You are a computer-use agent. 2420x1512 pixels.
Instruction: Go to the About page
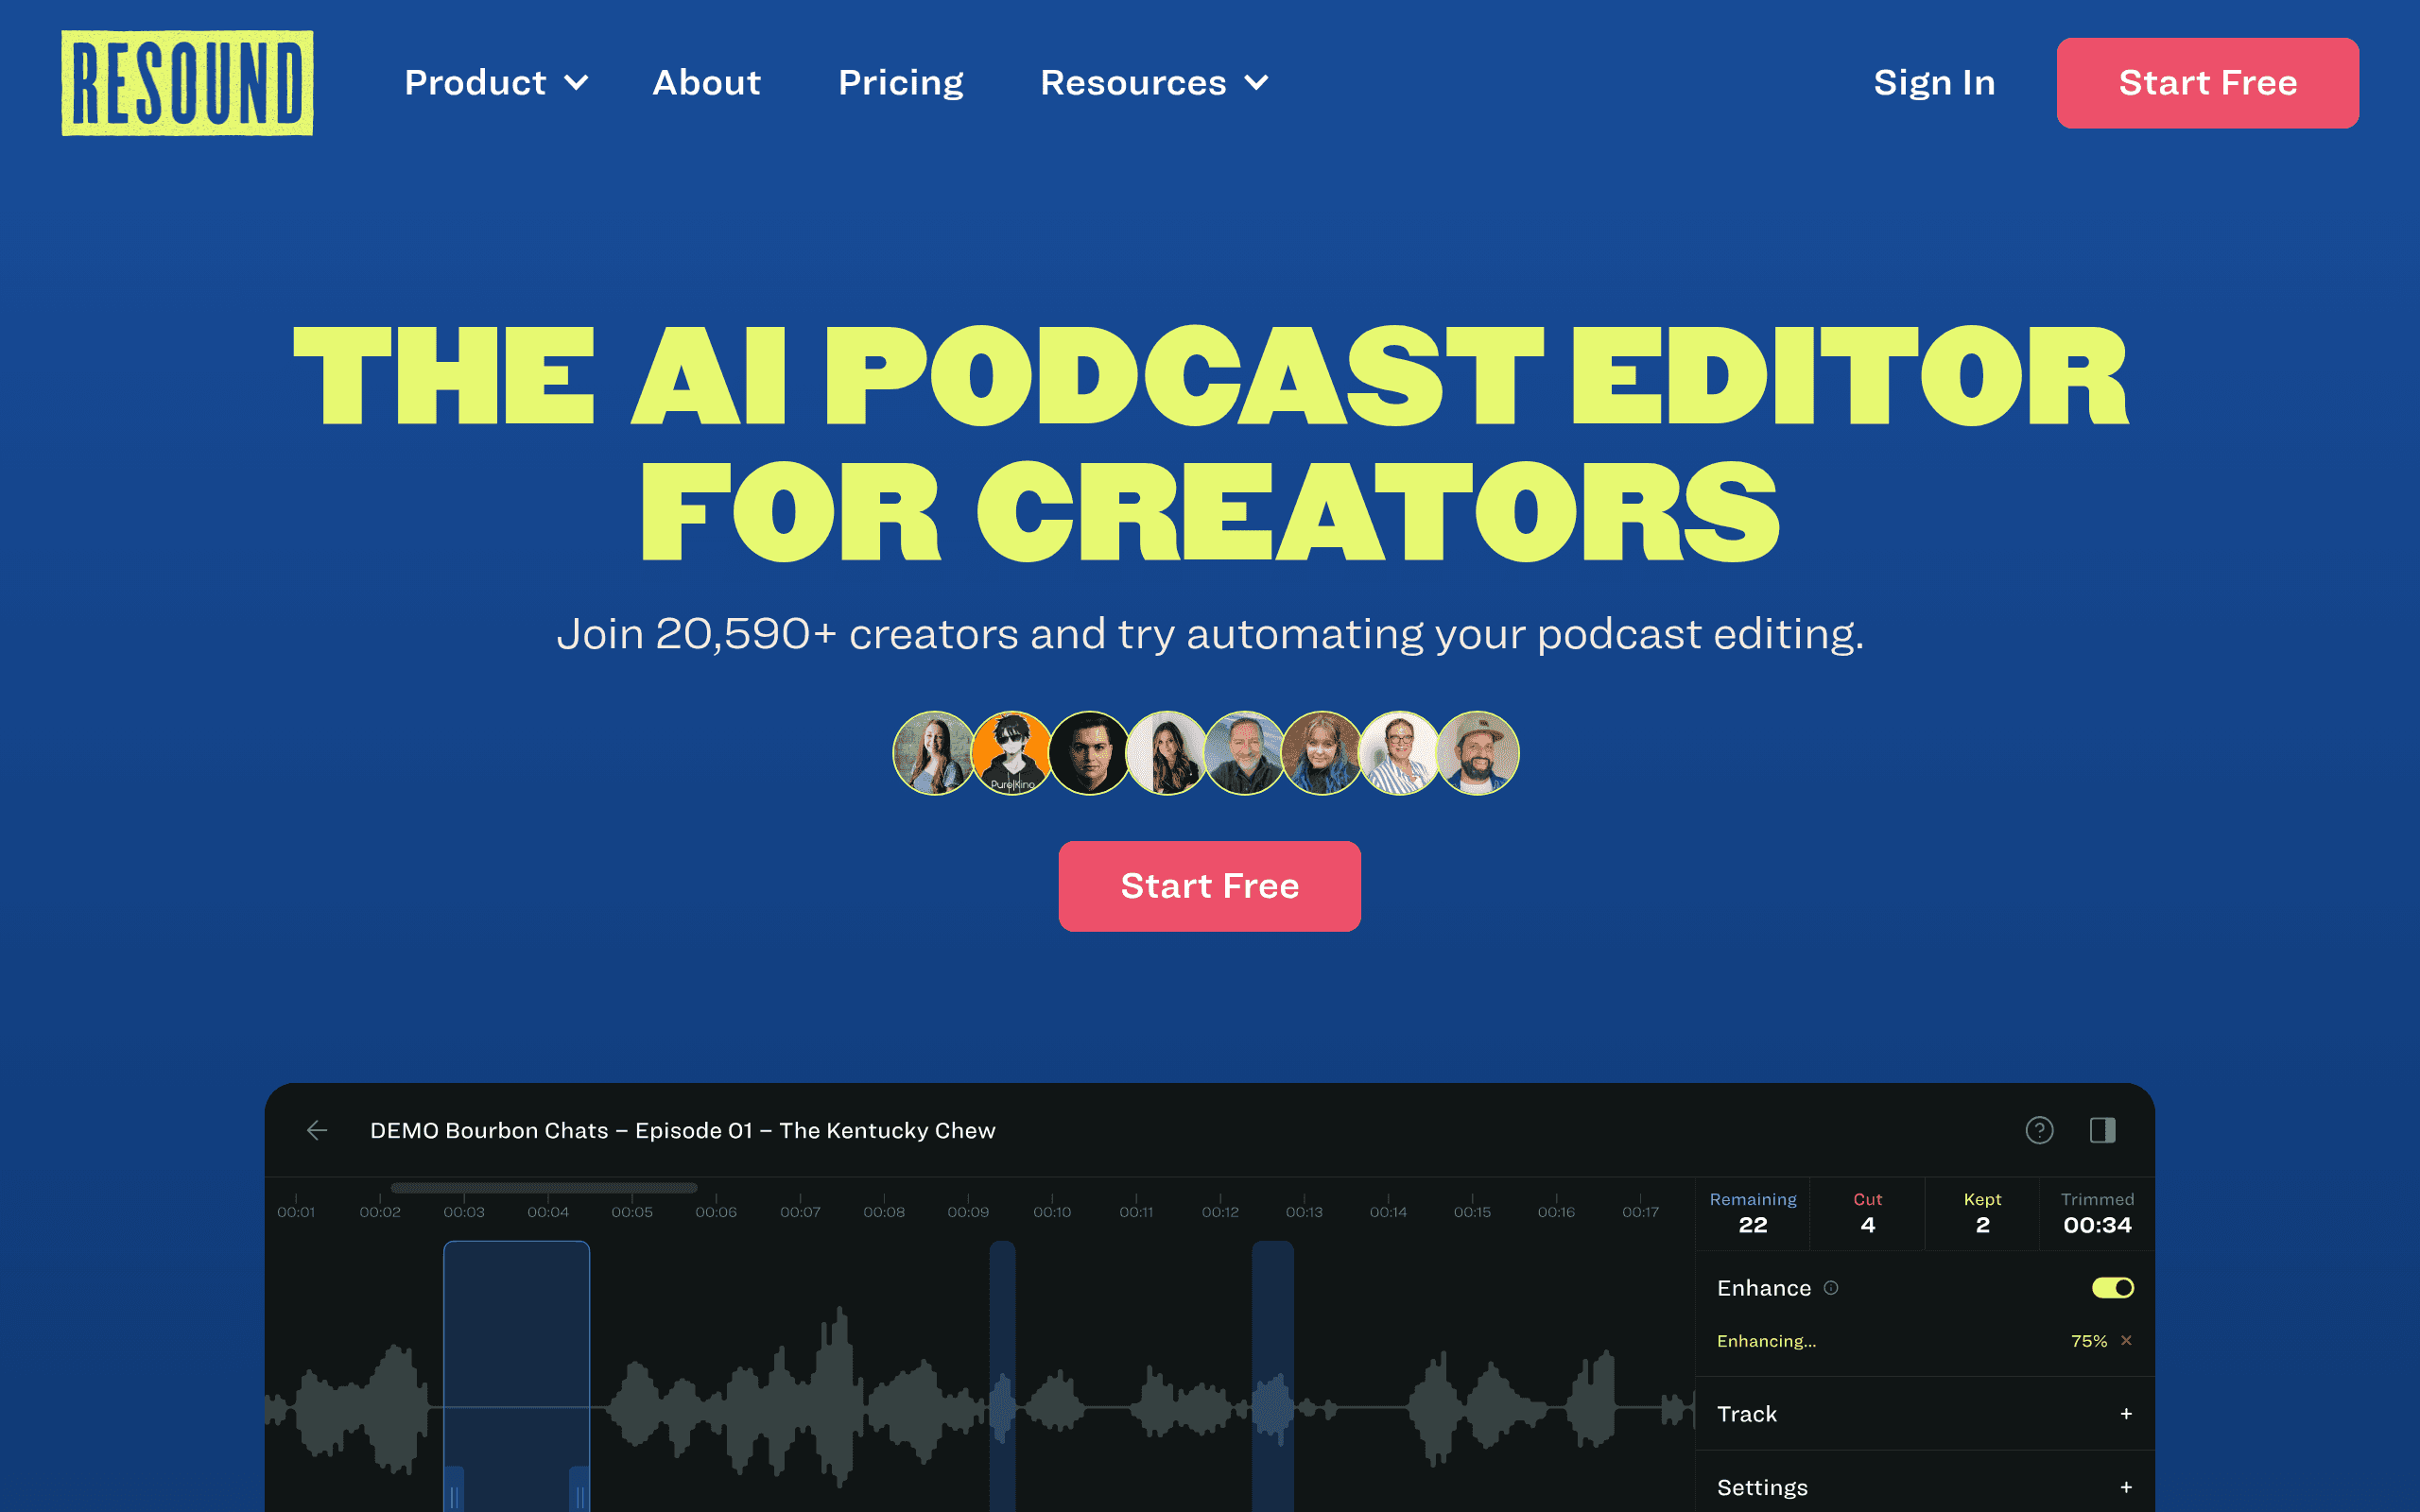(706, 82)
